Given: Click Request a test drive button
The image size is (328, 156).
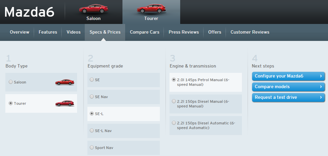Looking at the screenshot, I should (289, 97).
